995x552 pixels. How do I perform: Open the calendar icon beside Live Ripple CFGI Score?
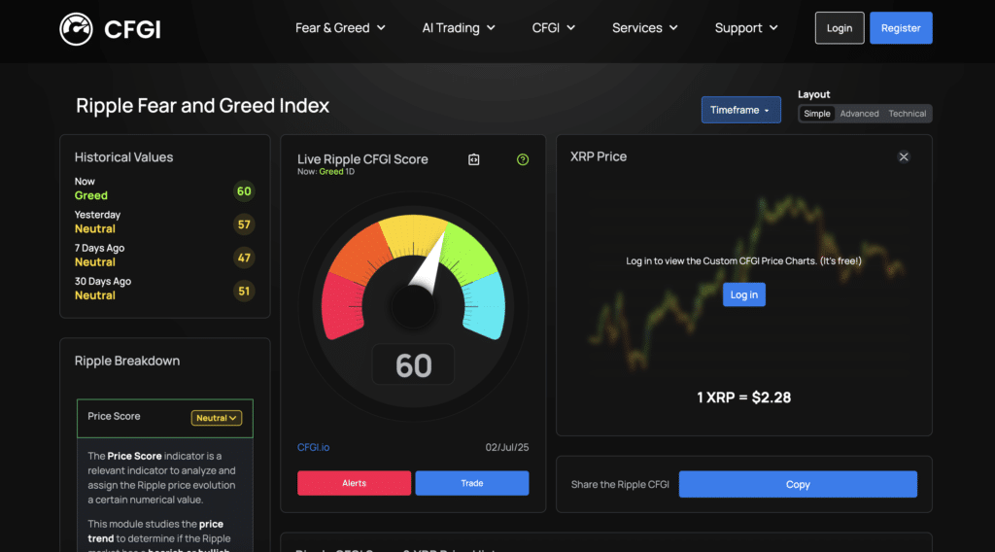coord(474,160)
